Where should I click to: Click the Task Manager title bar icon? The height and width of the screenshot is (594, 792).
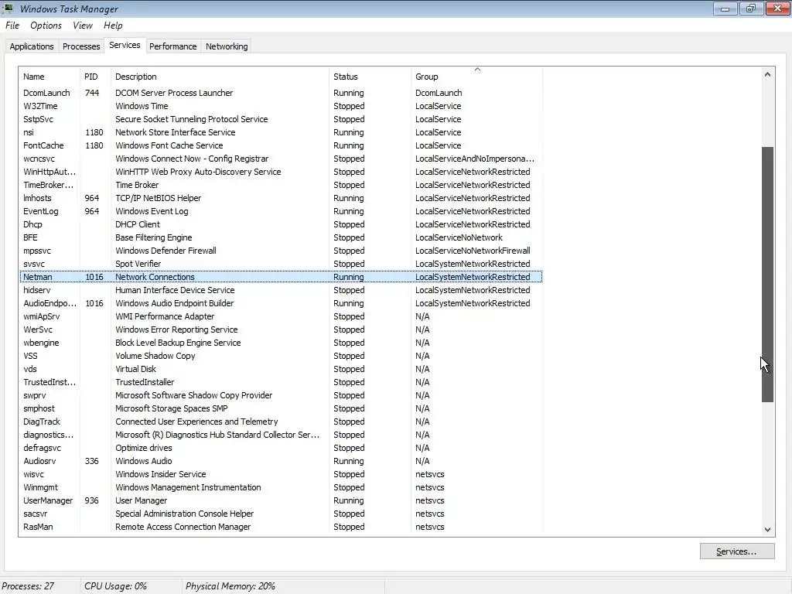click(8, 8)
